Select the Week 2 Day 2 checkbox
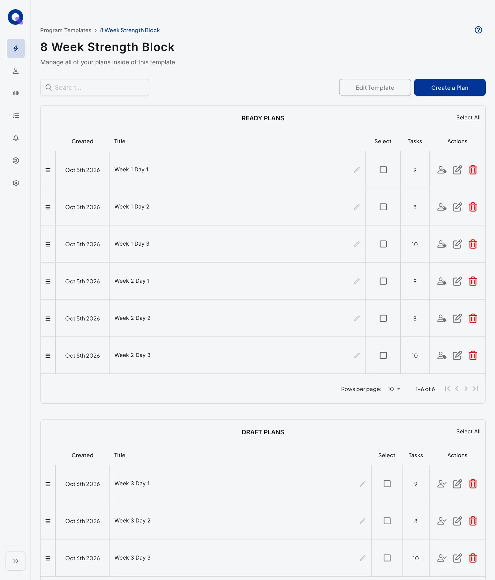This screenshot has width=495, height=580. 383,318
